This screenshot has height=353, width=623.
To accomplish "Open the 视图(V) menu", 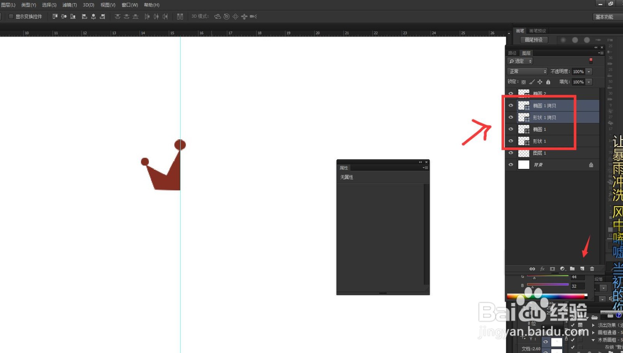I will click(108, 5).
